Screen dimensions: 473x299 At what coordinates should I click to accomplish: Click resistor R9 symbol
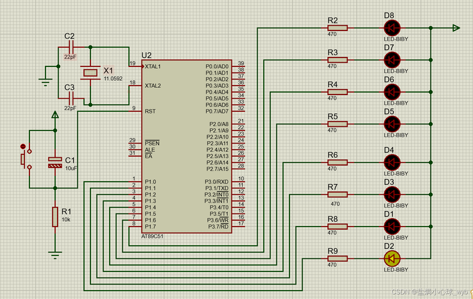pos(338,258)
